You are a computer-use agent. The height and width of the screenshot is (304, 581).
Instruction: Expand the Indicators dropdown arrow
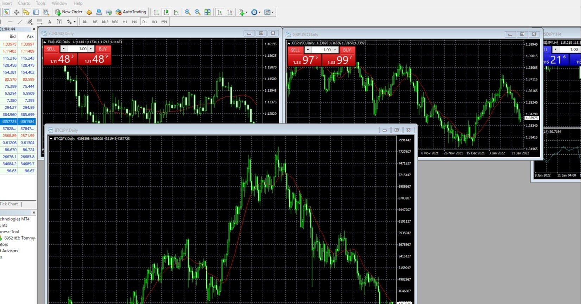coord(246,12)
